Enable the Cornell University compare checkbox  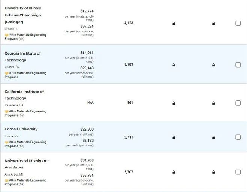tap(238, 137)
